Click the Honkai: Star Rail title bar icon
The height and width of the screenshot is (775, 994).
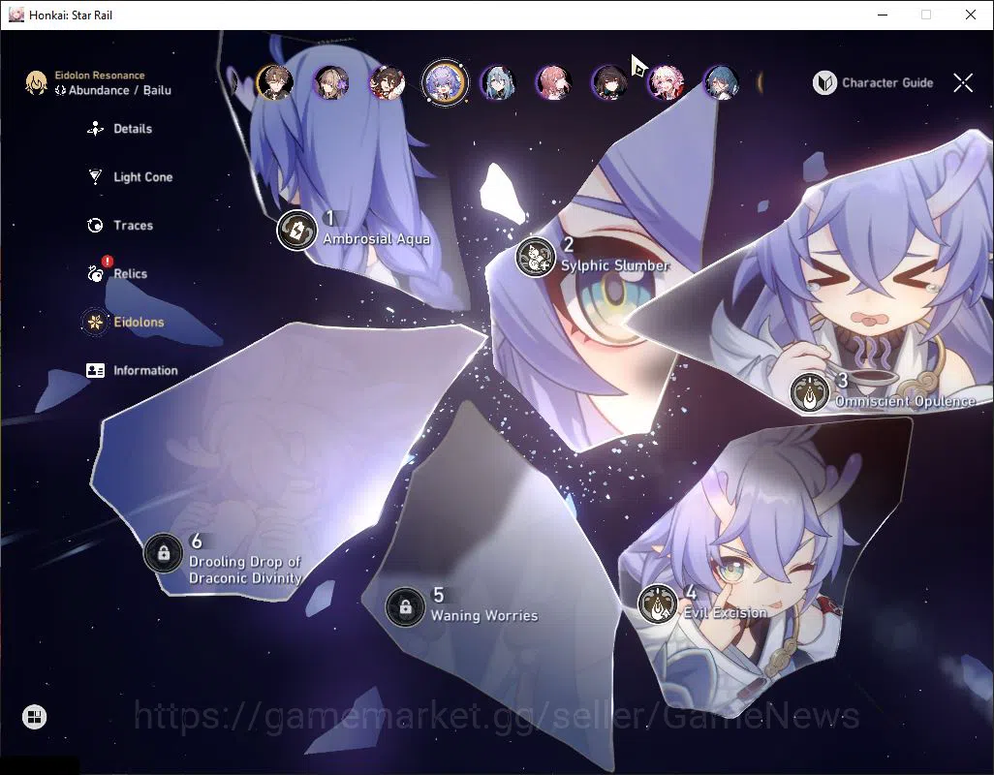16,15
